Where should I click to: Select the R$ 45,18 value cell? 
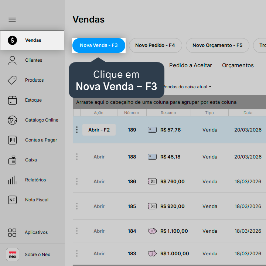click(170, 157)
